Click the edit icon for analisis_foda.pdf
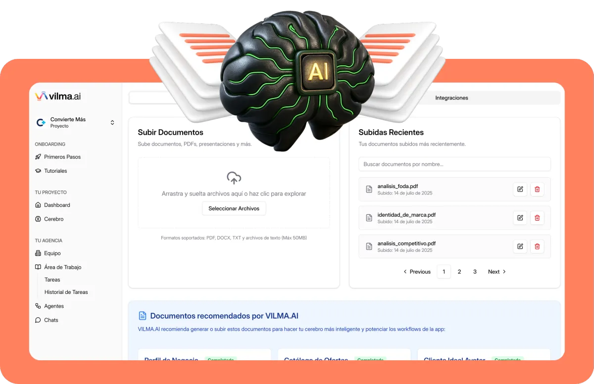Image resolution: width=594 pixels, height=384 pixels. [x=520, y=189]
